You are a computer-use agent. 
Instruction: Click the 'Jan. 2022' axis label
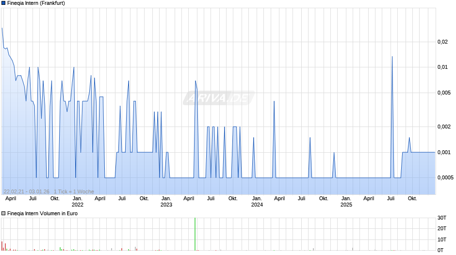coord(77,202)
